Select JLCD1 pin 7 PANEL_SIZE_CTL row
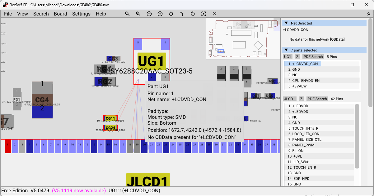Image resolution: width=374 pixels, height=196 pixels. click(x=320, y=140)
